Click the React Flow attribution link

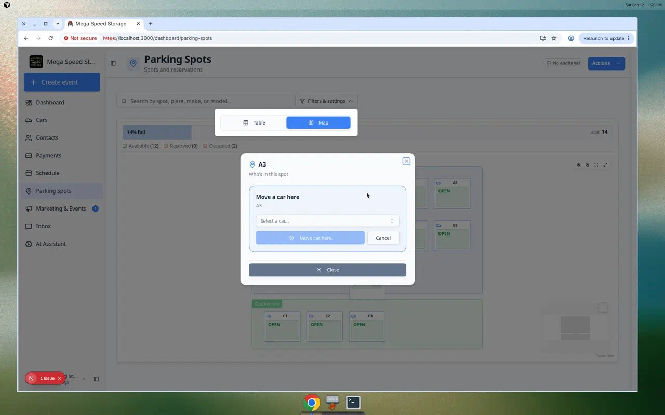(605, 356)
